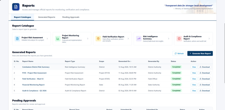Image resolution: width=225 pixels, height=110 pixels.
Task: View the Field Verification Ward 12 report
Action: click(194, 79)
